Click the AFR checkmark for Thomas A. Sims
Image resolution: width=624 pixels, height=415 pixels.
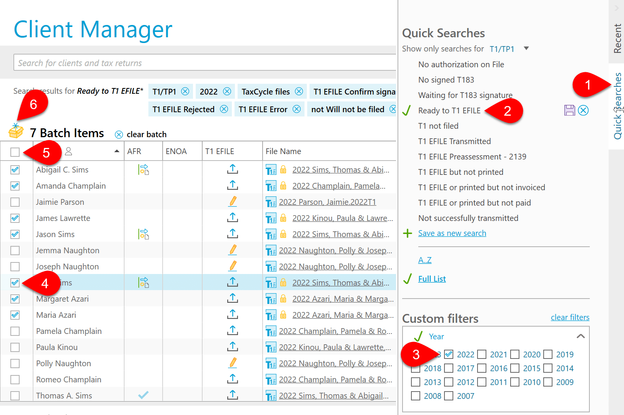coord(143,395)
